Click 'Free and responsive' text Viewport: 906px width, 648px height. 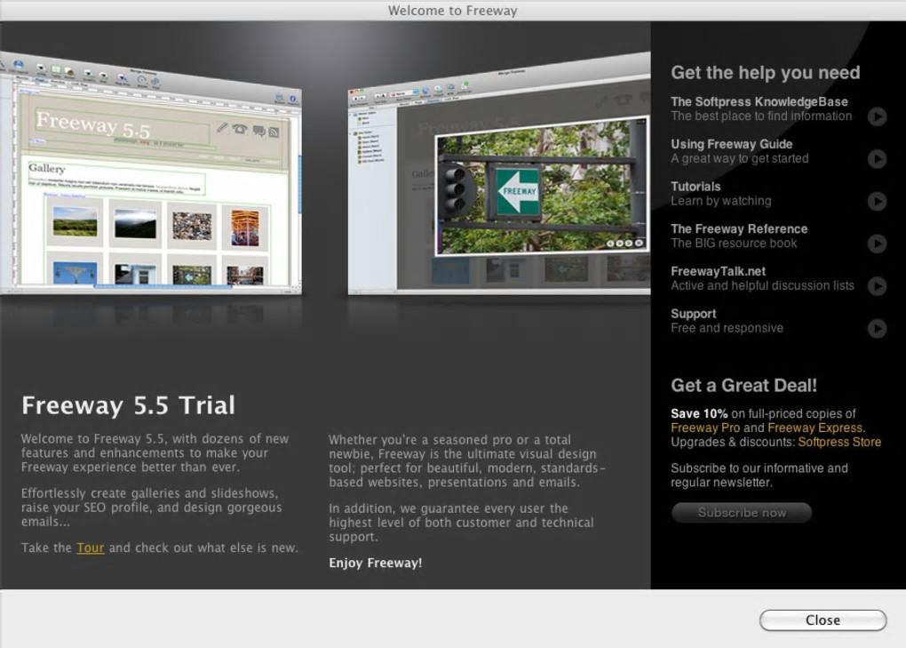(727, 328)
